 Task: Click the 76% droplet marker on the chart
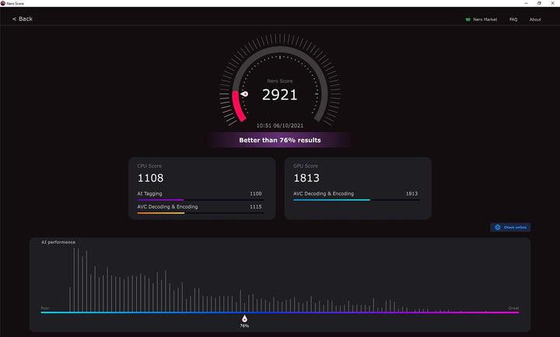point(244,318)
